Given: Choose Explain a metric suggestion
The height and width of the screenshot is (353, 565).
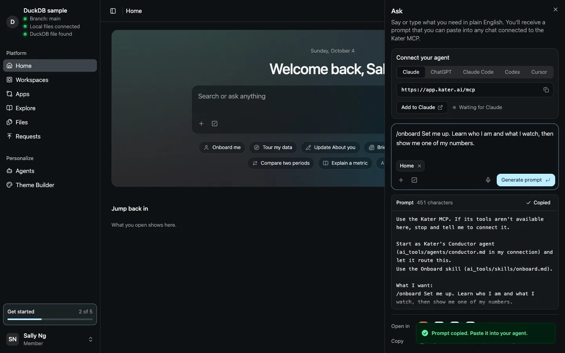Looking at the screenshot, I should pos(345,163).
